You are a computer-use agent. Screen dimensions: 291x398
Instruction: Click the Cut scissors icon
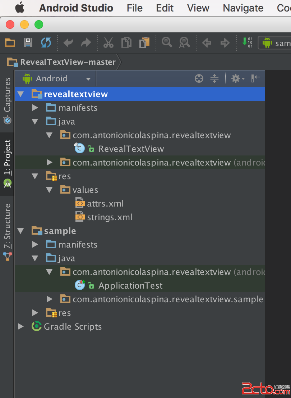tap(108, 42)
